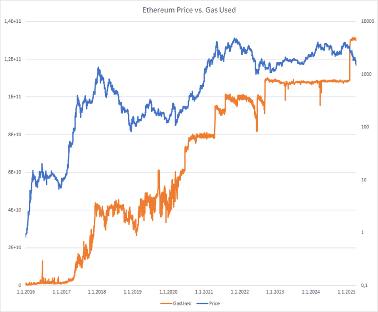Image resolution: width=378 pixels, height=312 pixels.
Task: Select the 0,1 right axis label
Action: click(364, 285)
